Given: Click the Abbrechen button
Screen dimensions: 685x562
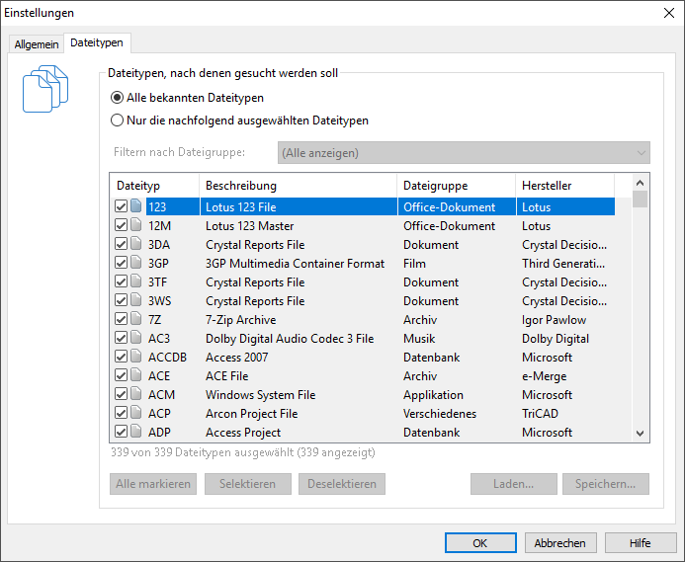Looking at the screenshot, I should point(560,542).
